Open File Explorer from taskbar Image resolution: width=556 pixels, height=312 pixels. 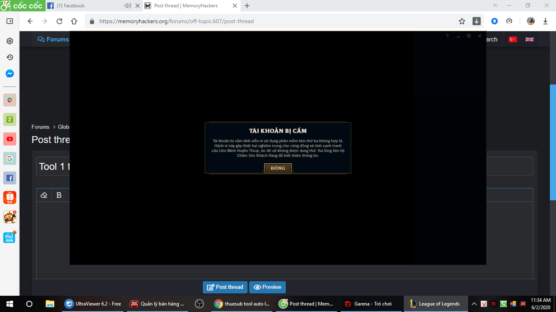pos(50,303)
